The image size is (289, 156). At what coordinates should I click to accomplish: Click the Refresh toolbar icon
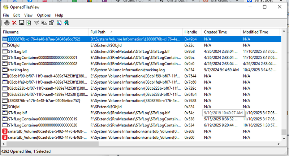(29, 23)
